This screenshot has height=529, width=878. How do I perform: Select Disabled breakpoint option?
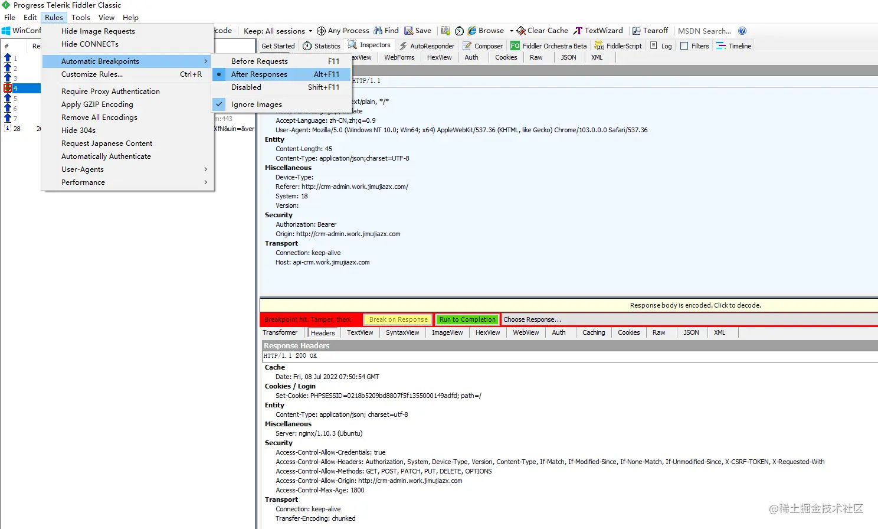click(282, 87)
